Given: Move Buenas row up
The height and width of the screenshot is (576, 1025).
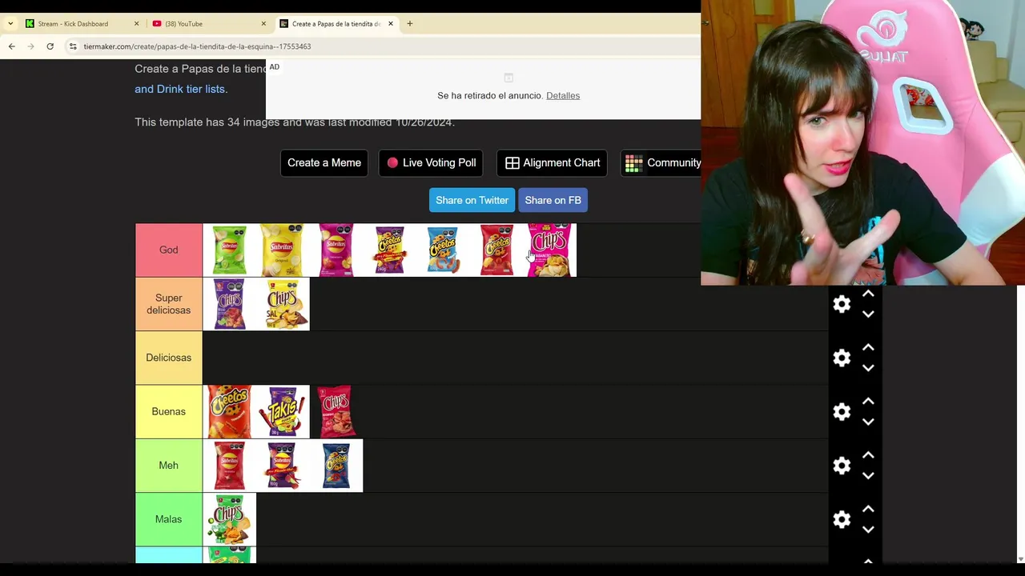Looking at the screenshot, I should 868,401.
